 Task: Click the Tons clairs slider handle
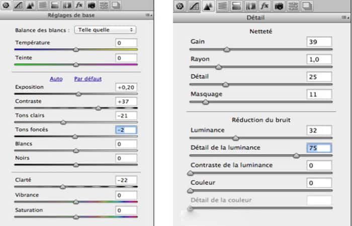(x=63, y=123)
